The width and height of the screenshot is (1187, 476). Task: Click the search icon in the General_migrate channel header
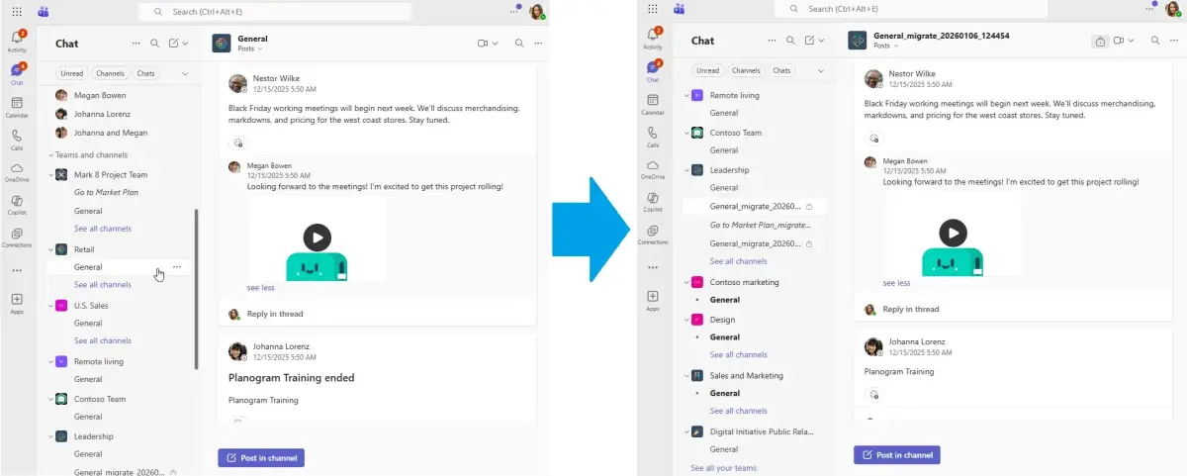coord(1155,41)
